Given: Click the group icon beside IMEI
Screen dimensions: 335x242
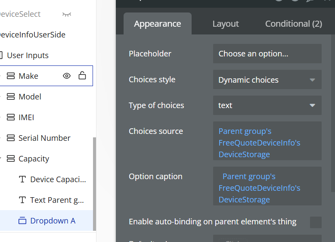Looking at the screenshot, I should (11, 118).
